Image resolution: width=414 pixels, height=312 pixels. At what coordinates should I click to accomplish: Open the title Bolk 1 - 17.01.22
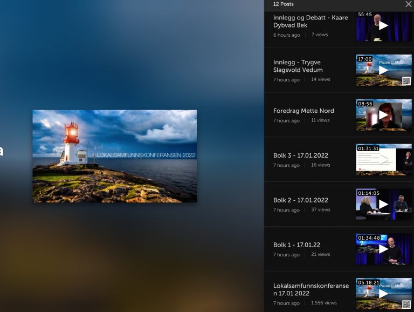click(x=297, y=245)
